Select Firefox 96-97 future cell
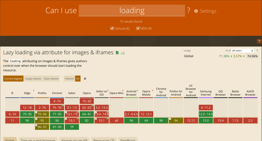The image size is (262, 141). [x=42, y=127]
